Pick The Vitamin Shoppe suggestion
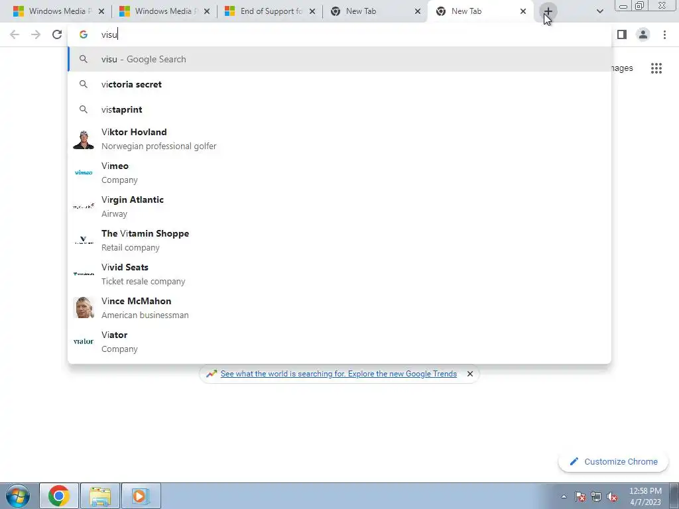The image size is (679, 509). point(339,240)
